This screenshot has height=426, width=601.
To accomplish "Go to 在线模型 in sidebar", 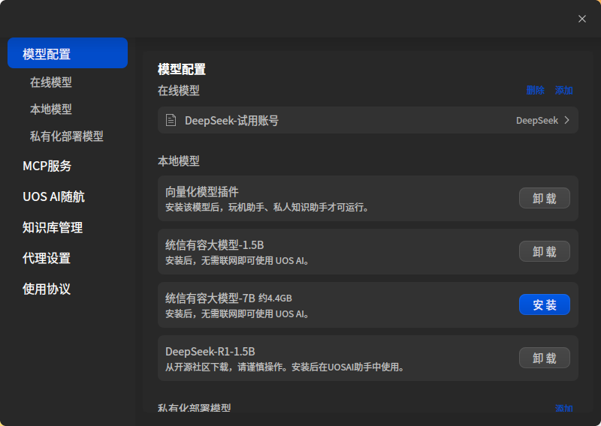I will 51,82.
